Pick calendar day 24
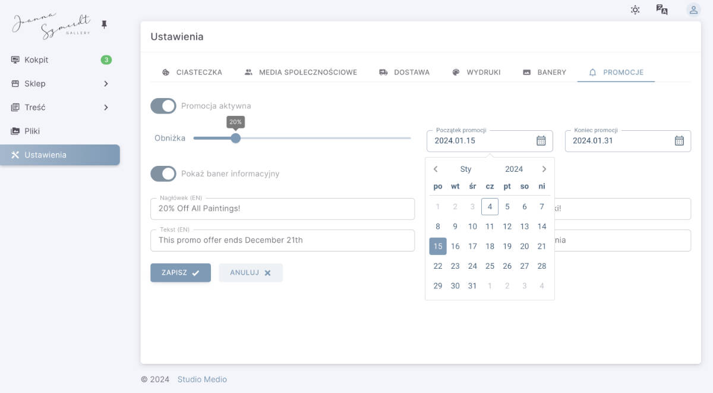Screen dimensions: 713x393 tap(472, 266)
